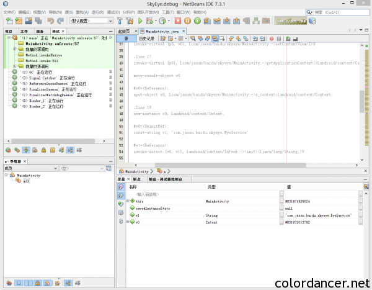Viewport: 372px width, 290px height.
Task: Open the 文件(F) menu
Action: [x=9, y=12]
